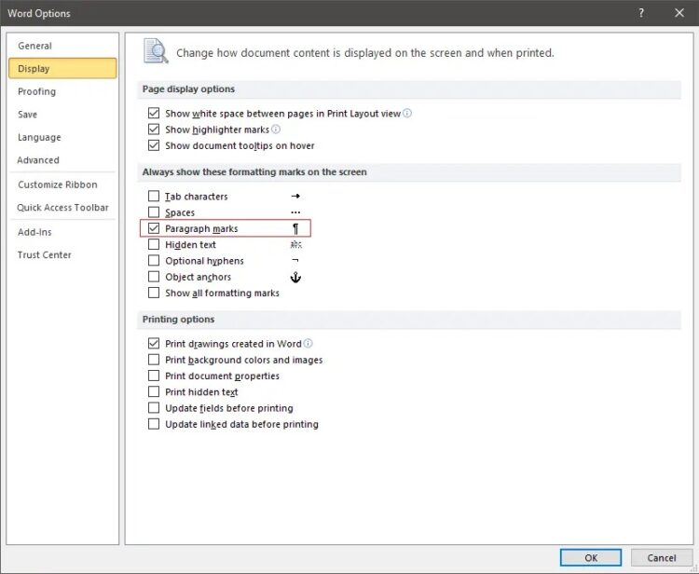Open Customize Ribbon settings
This screenshot has width=699, height=574.
point(62,184)
